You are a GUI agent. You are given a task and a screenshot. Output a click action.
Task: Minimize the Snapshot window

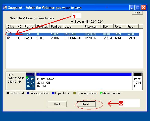coord(132,8)
